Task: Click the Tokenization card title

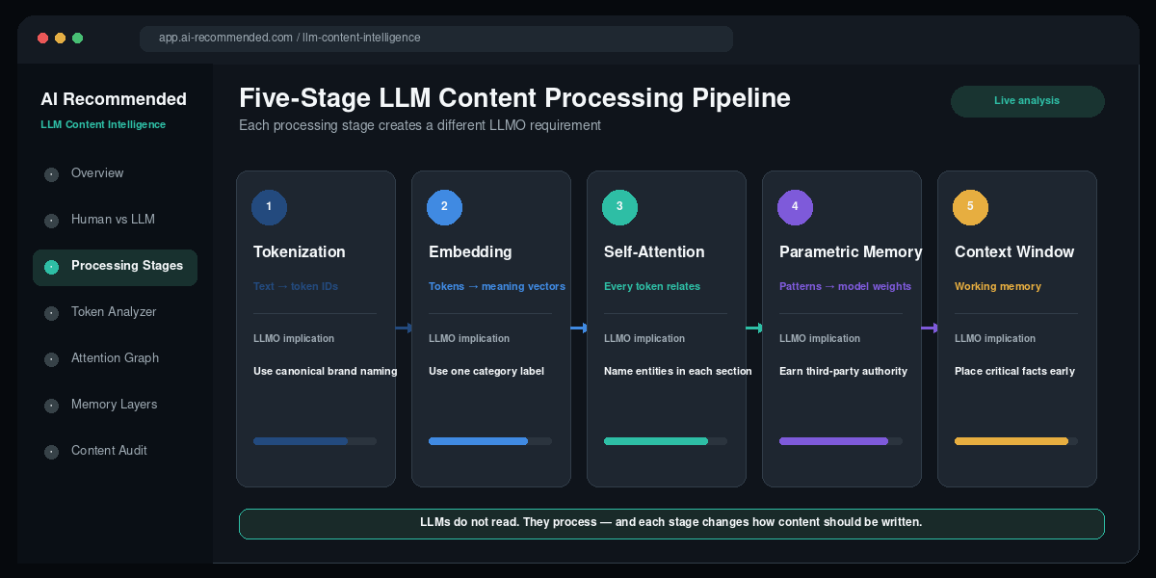Action: 300,252
